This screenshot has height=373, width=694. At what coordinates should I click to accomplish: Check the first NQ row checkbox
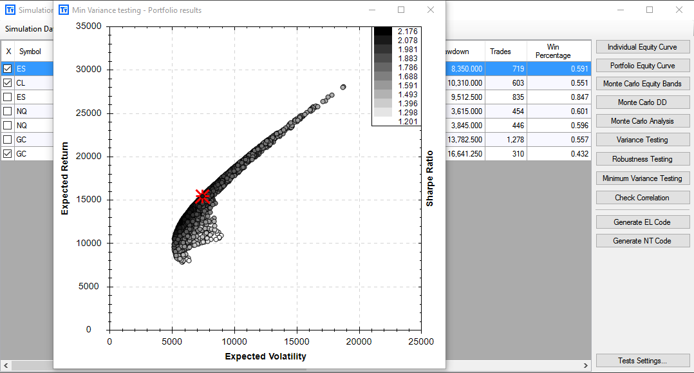[8, 111]
